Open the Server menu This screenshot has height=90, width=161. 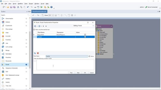[15, 4]
